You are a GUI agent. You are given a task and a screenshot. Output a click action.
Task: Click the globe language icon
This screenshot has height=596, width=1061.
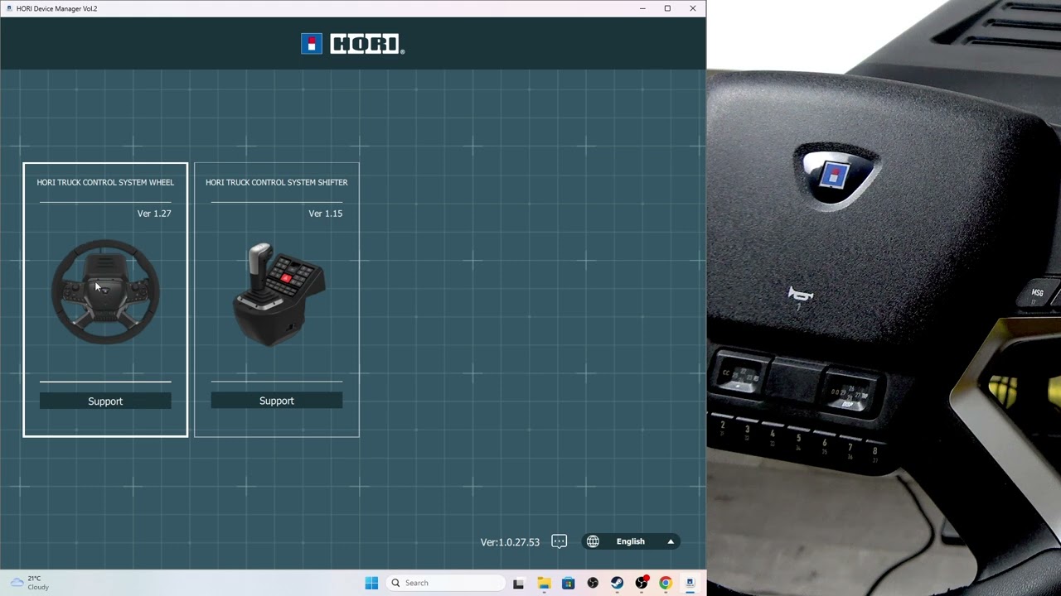tap(593, 541)
